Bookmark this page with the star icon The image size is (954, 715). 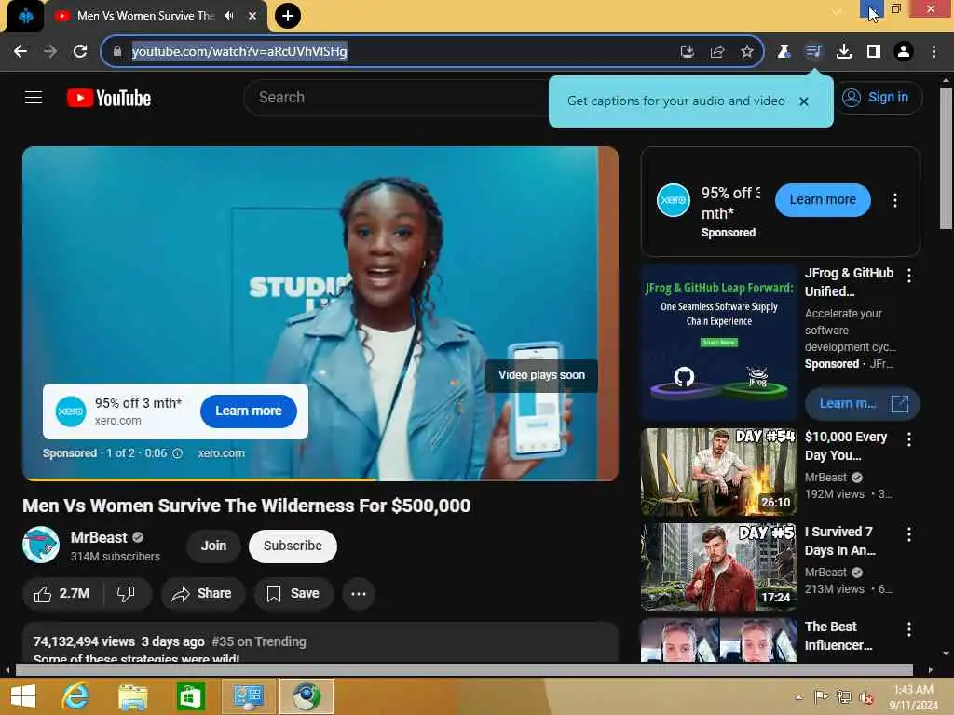[747, 52]
